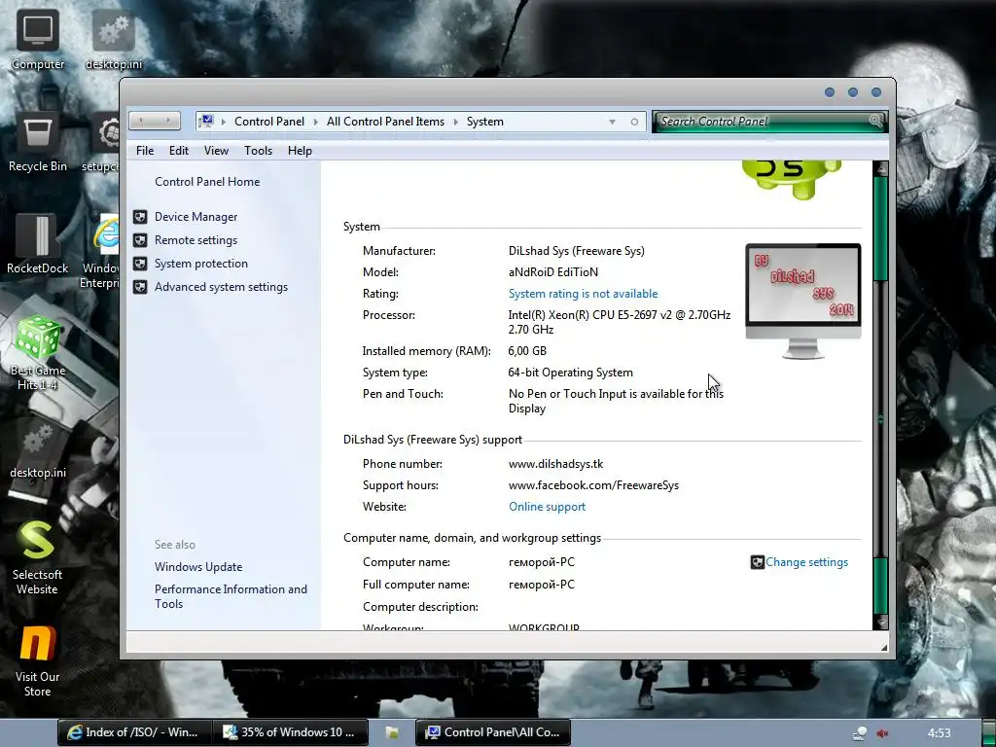The height and width of the screenshot is (747, 996).
Task: Switch to 35% of Windows 10 taskbar button
Action: 290,732
